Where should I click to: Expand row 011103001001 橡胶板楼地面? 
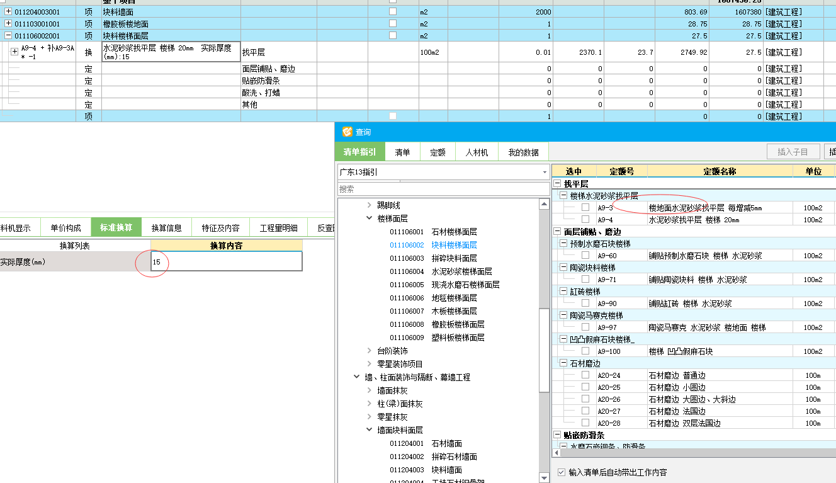pos(9,24)
